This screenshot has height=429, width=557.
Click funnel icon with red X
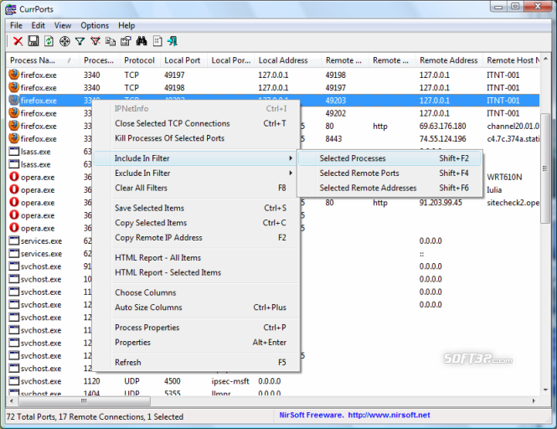[95, 41]
